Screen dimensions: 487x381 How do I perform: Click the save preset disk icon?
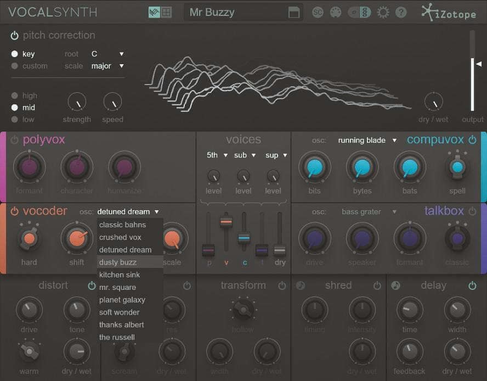[x=294, y=13]
